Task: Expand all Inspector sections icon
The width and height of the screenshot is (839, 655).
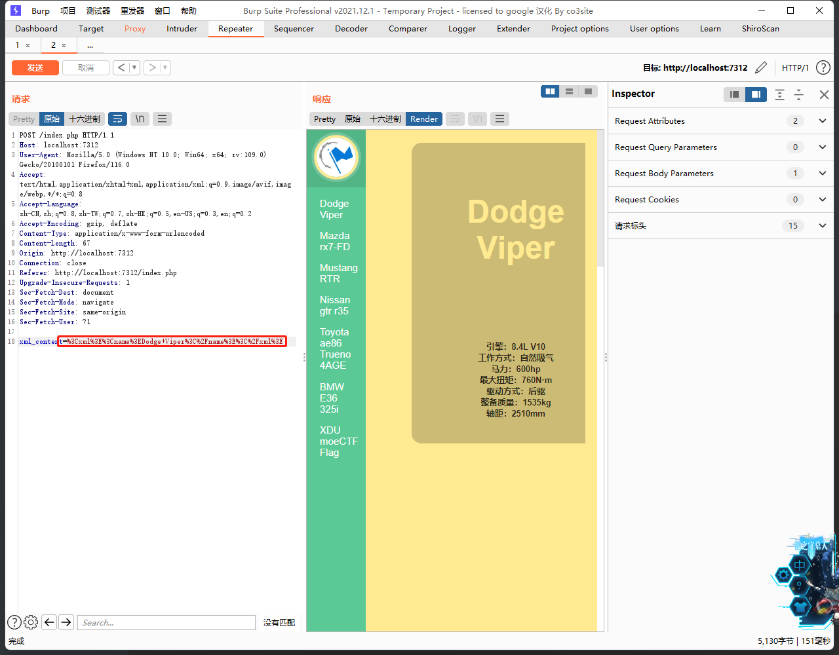Action: (779, 94)
